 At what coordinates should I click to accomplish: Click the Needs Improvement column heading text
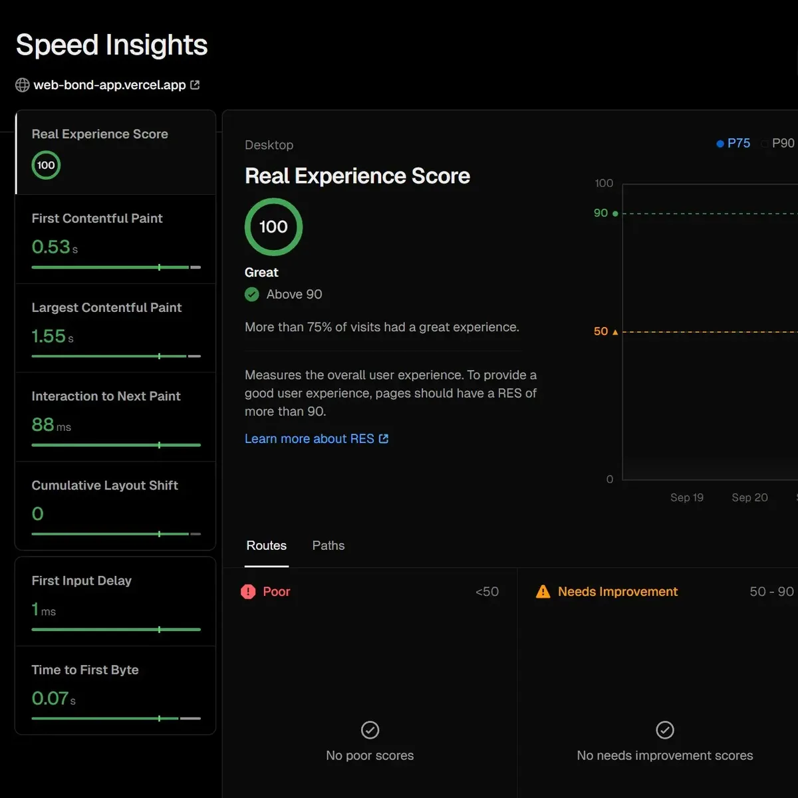coord(618,592)
